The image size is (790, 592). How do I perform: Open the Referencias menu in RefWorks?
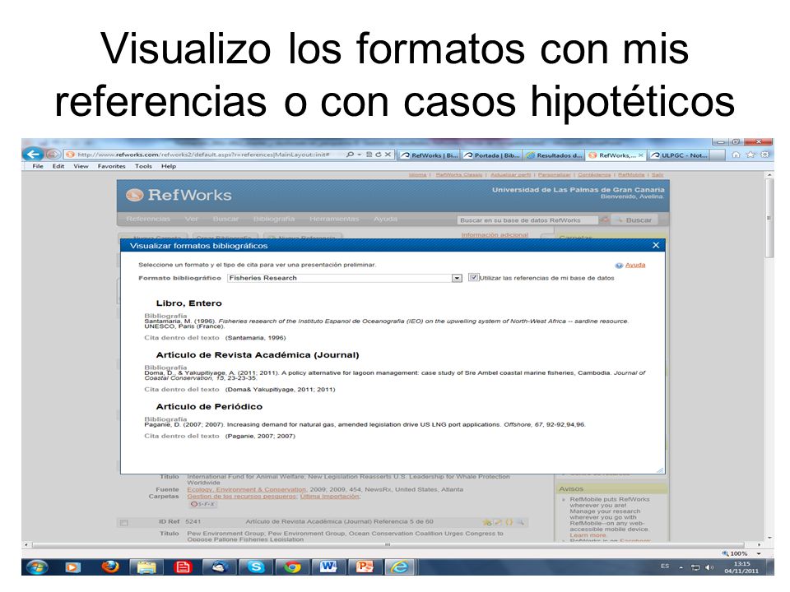(x=148, y=219)
